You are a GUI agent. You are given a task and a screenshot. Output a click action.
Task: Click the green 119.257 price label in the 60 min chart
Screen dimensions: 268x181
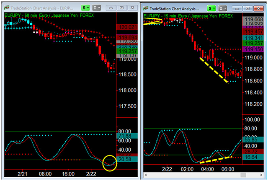(x=127, y=51)
